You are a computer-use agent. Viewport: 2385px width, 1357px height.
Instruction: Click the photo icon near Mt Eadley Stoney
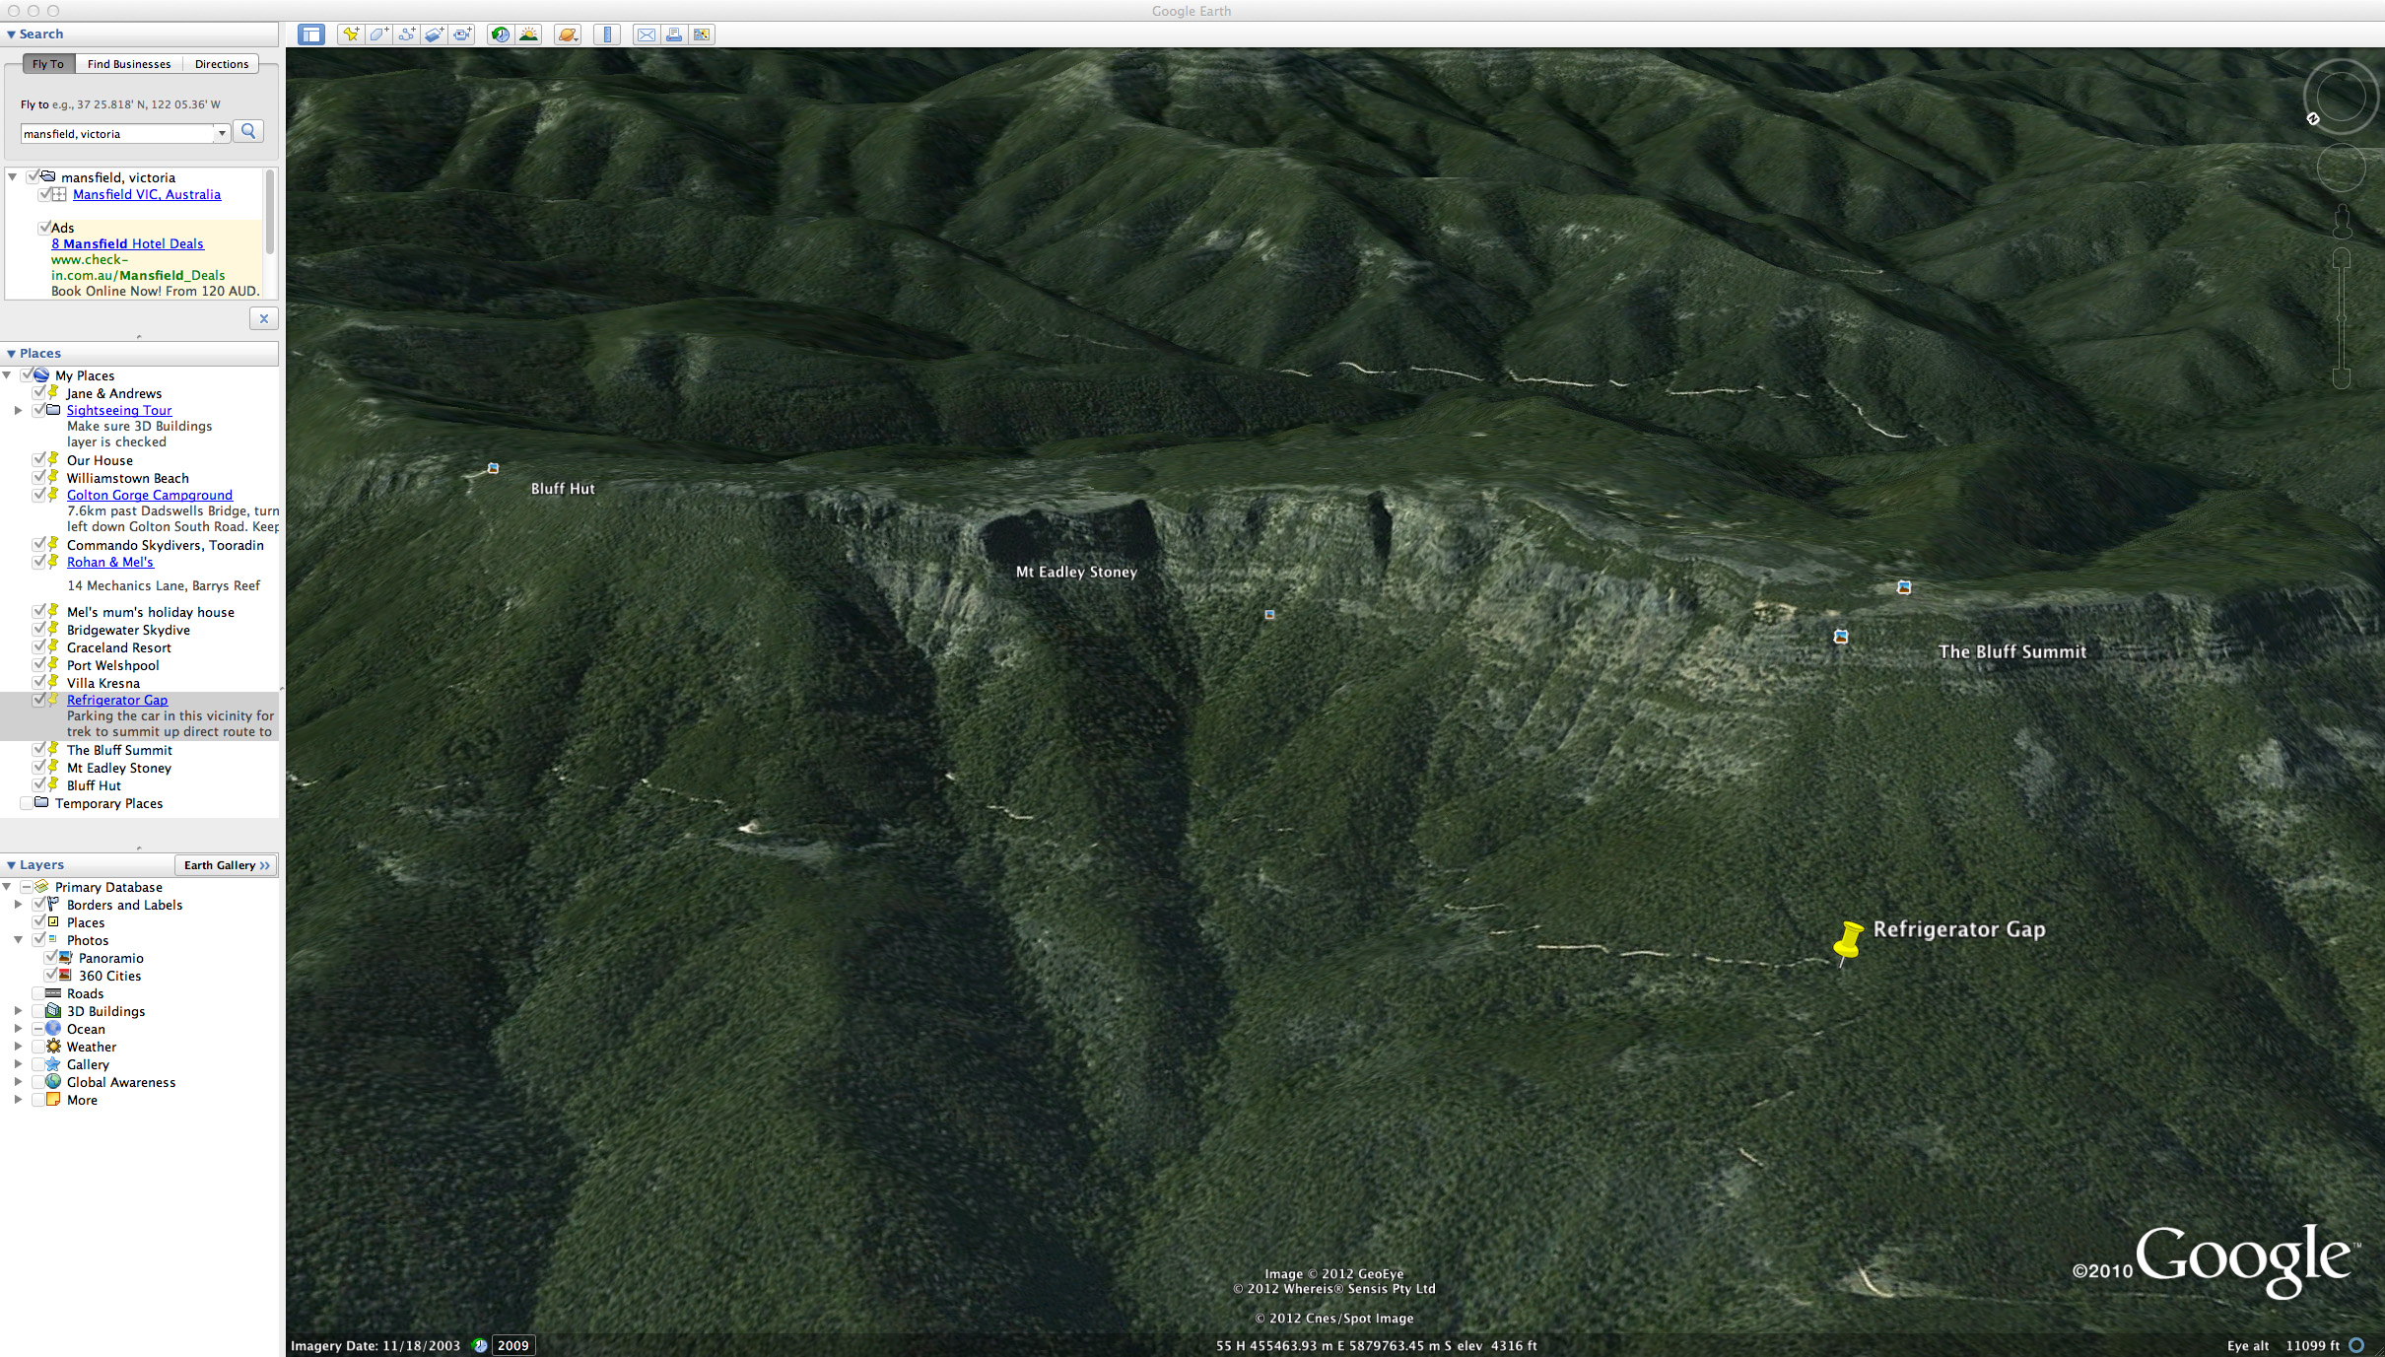click(1269, 614)
